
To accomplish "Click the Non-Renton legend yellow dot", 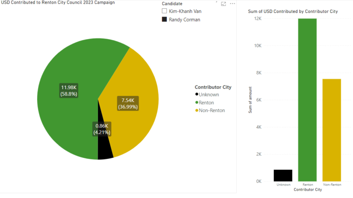I will click(x=197, y=110).
